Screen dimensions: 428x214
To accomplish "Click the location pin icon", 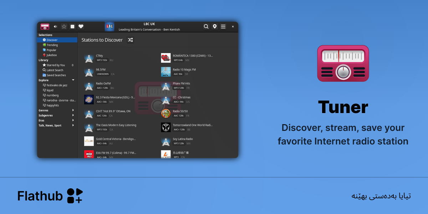I will [x=215, y=26].
